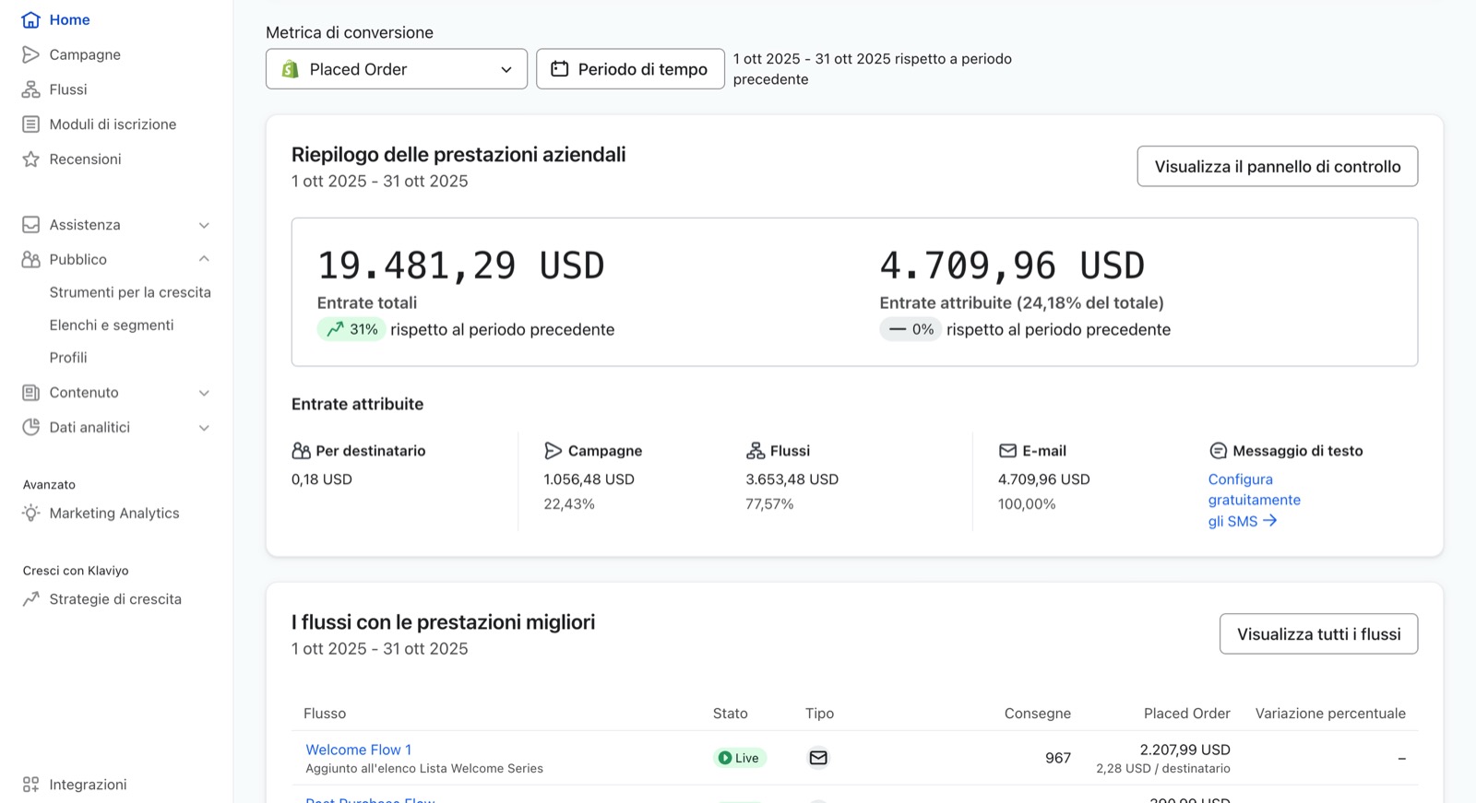The width and height of the screenshot is (1476, 803).
Task: Click the 4.709,96 USD attributed revenue figure
Action: [x=1012, y=266]
